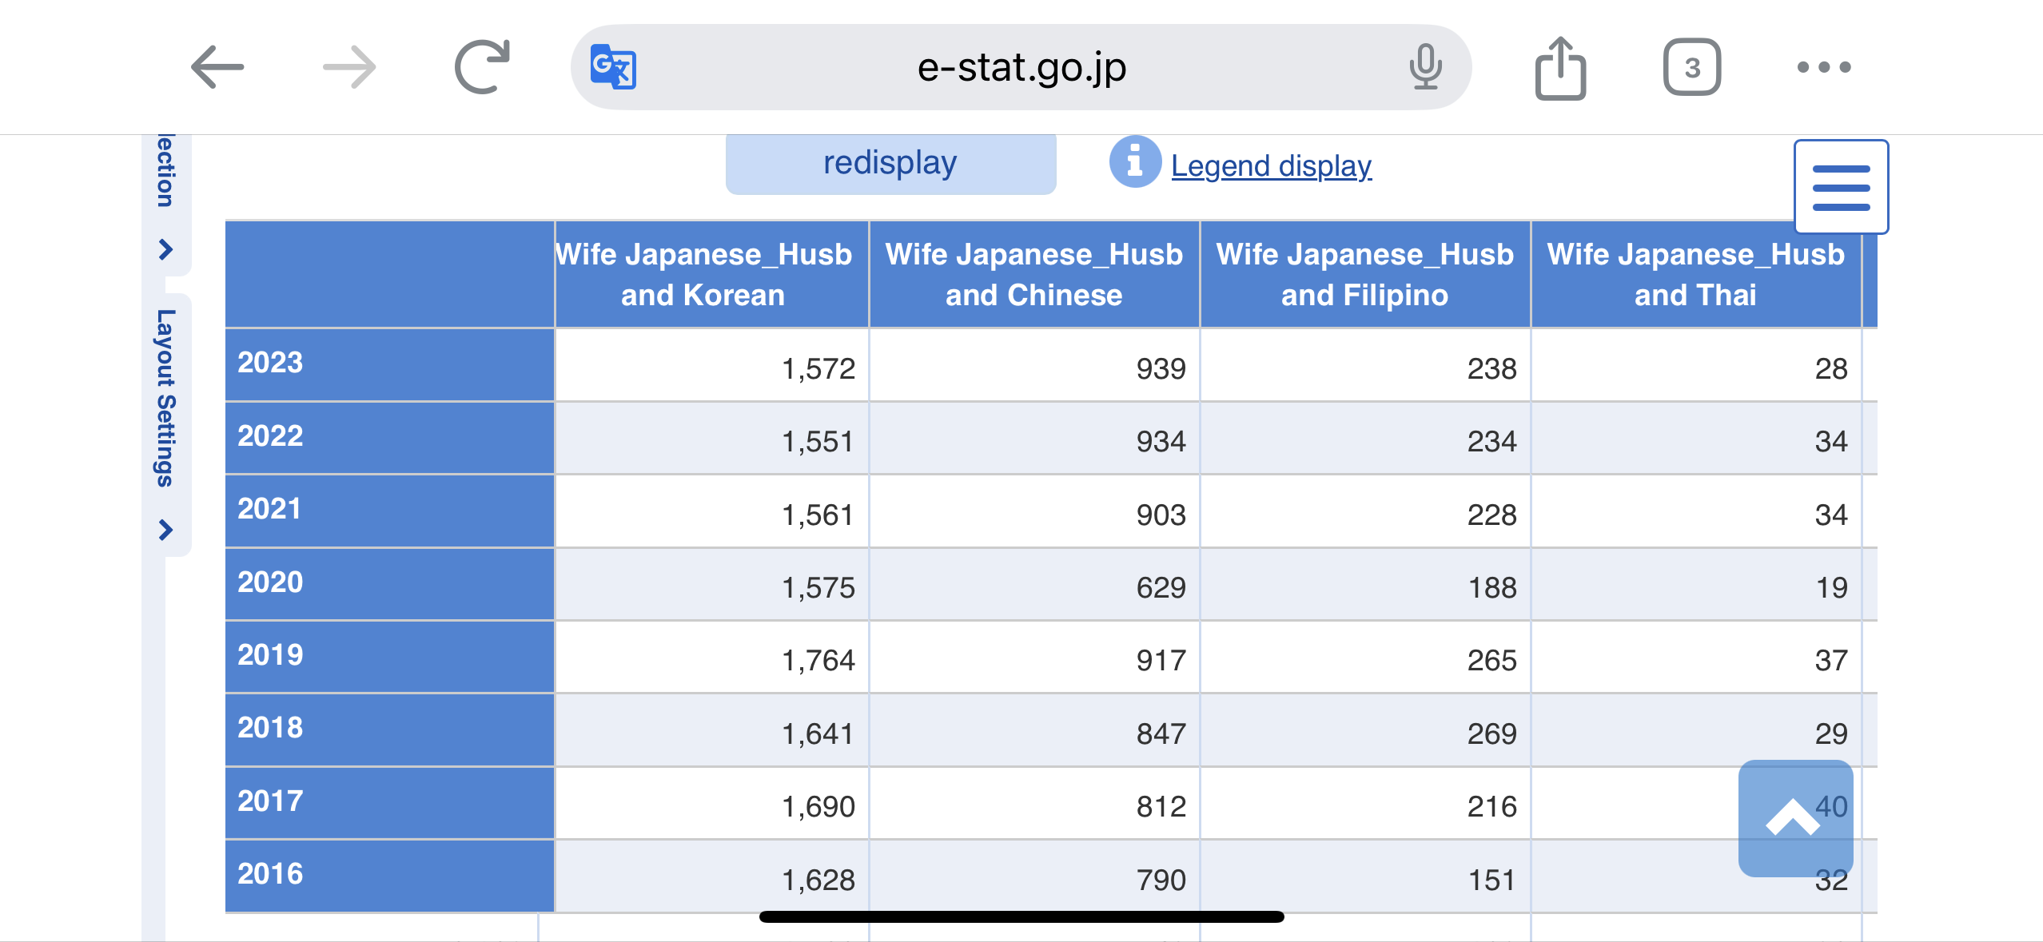Open the hamburger menu button
The image size is (2043, 942).
(1841, 187)
